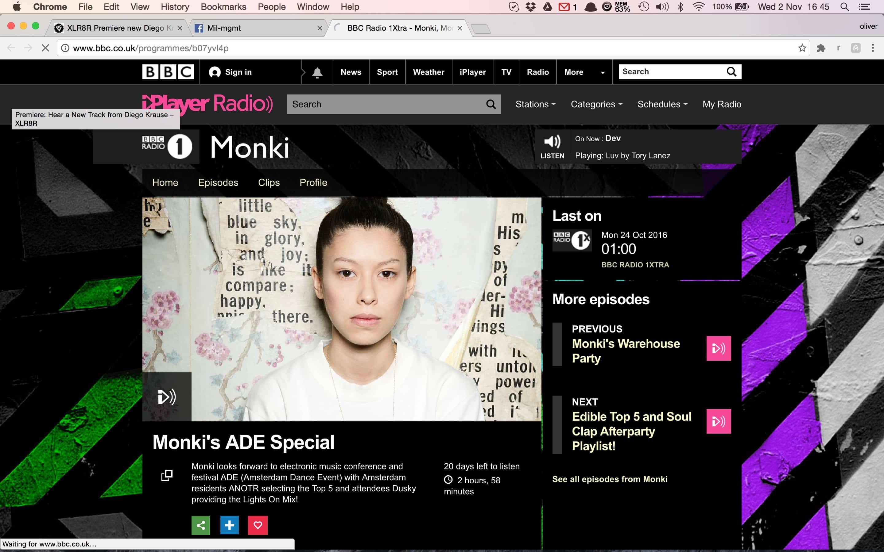The image size is (884, 552).
Task: Click the address bar URL
Action: (x=150, y=48)
